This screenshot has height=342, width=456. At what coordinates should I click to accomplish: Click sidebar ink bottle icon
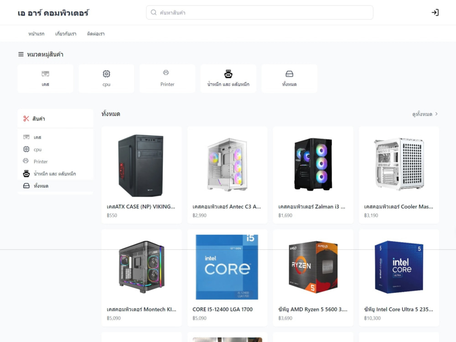(26, 174)
